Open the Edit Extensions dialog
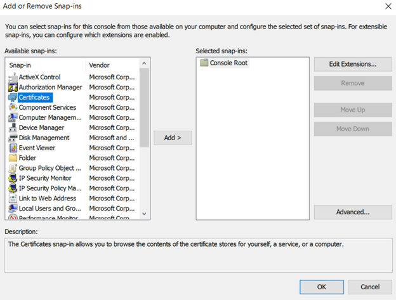The height and width of the screenshot is (300, 396). [352, 64]
